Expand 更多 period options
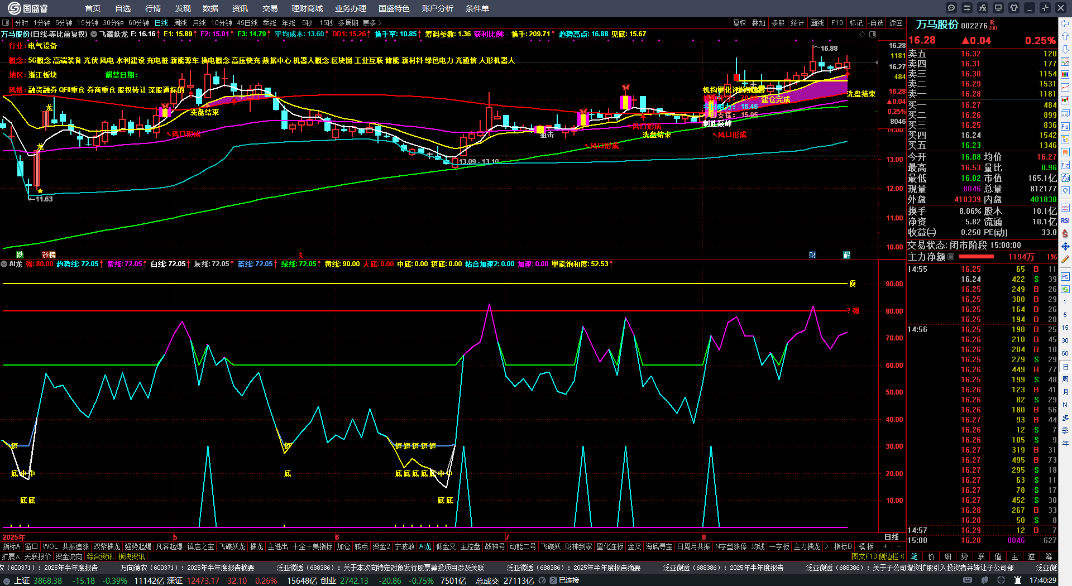This screenshot has height=586, width=1072. click(372, 23)
